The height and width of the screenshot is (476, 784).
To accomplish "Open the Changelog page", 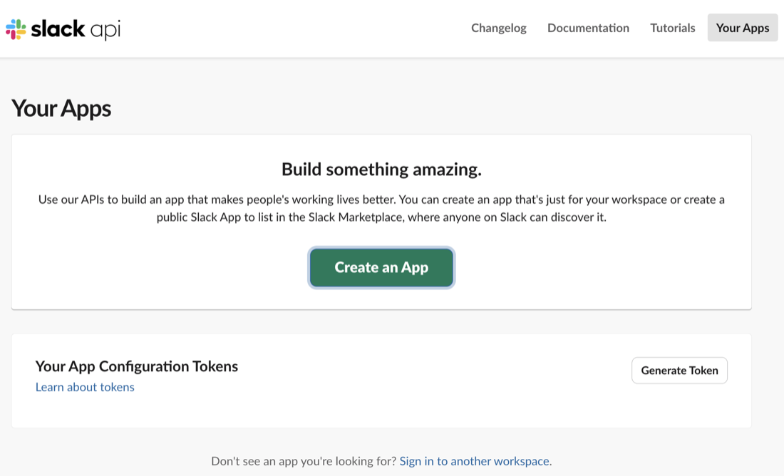I will tap(498, 28).
